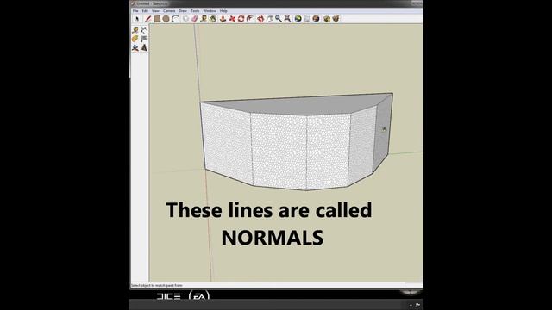
Task: Open the File menu
Action: pyautogui.click(x=135, y=11)
